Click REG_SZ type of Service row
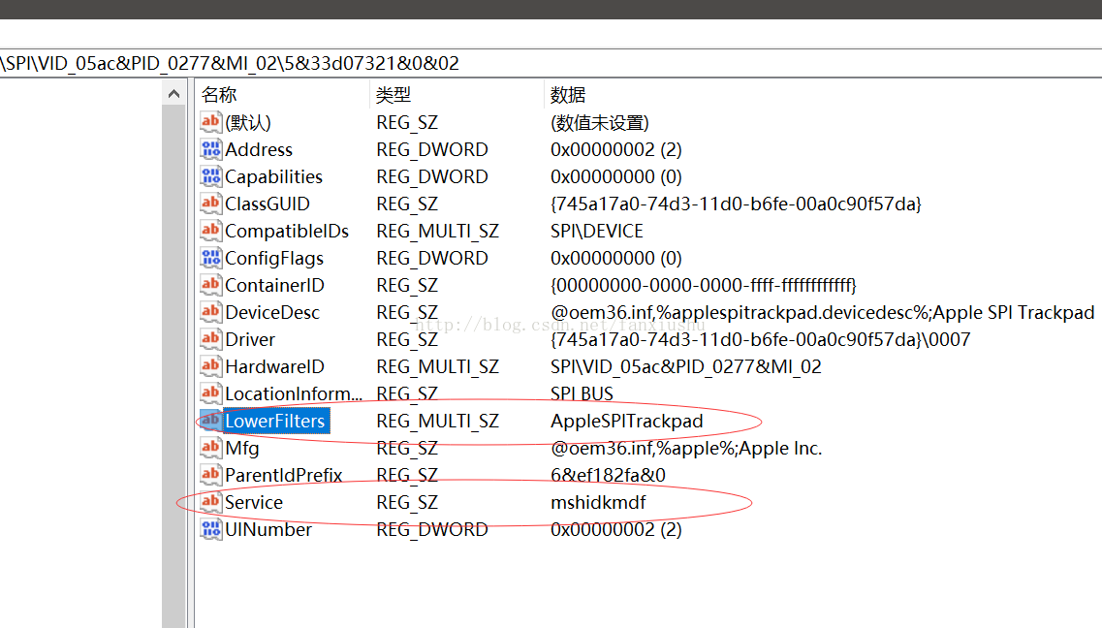 pos(407,503)
